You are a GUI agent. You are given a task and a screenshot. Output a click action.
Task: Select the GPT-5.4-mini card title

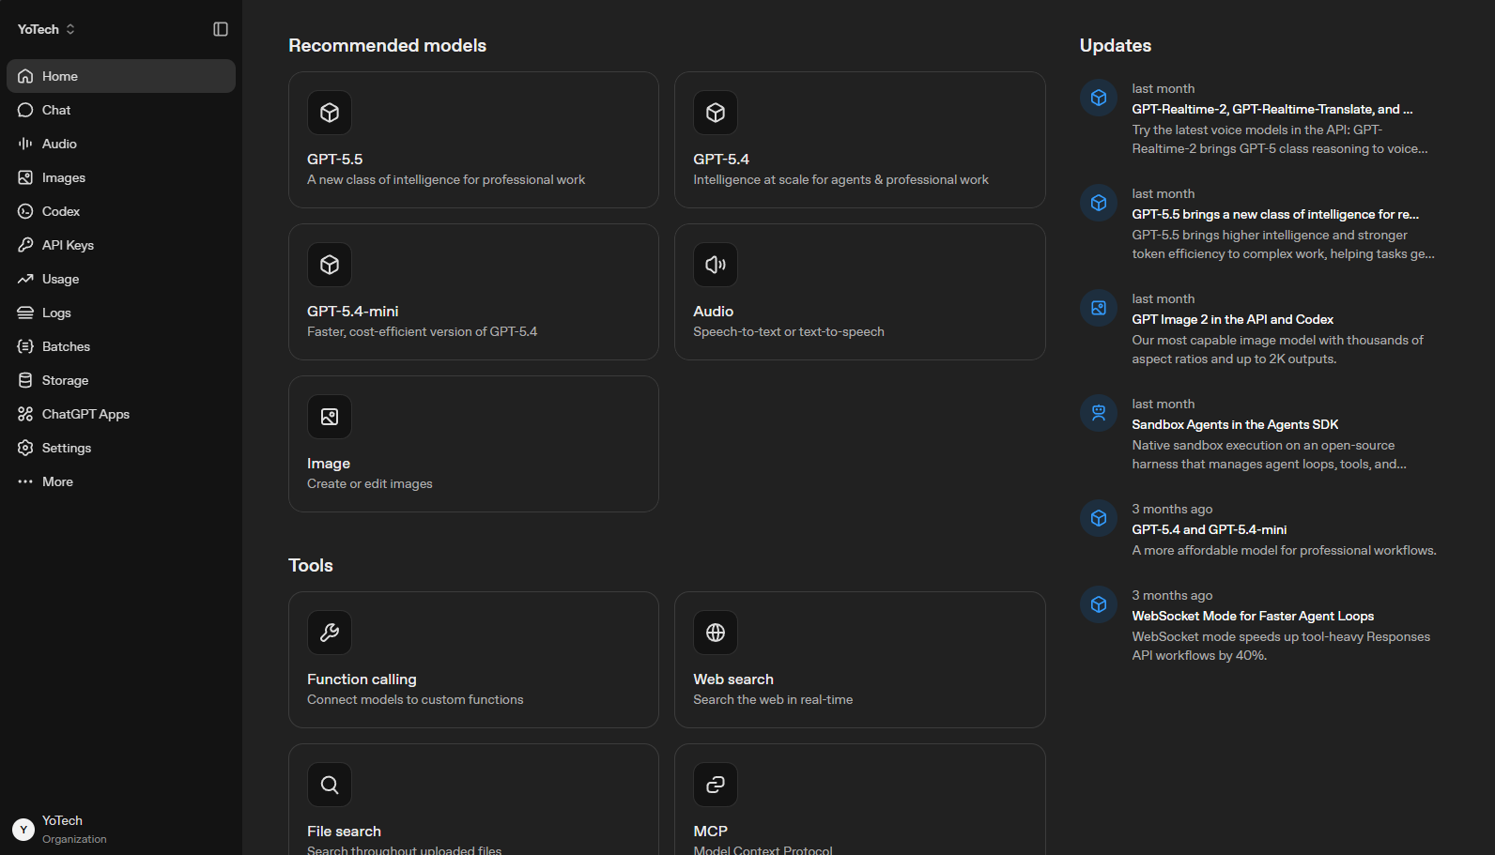point(353,312)
